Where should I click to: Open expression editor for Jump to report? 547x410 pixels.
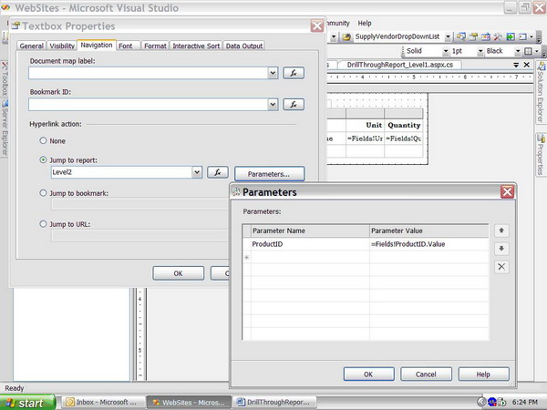(218, 172)
